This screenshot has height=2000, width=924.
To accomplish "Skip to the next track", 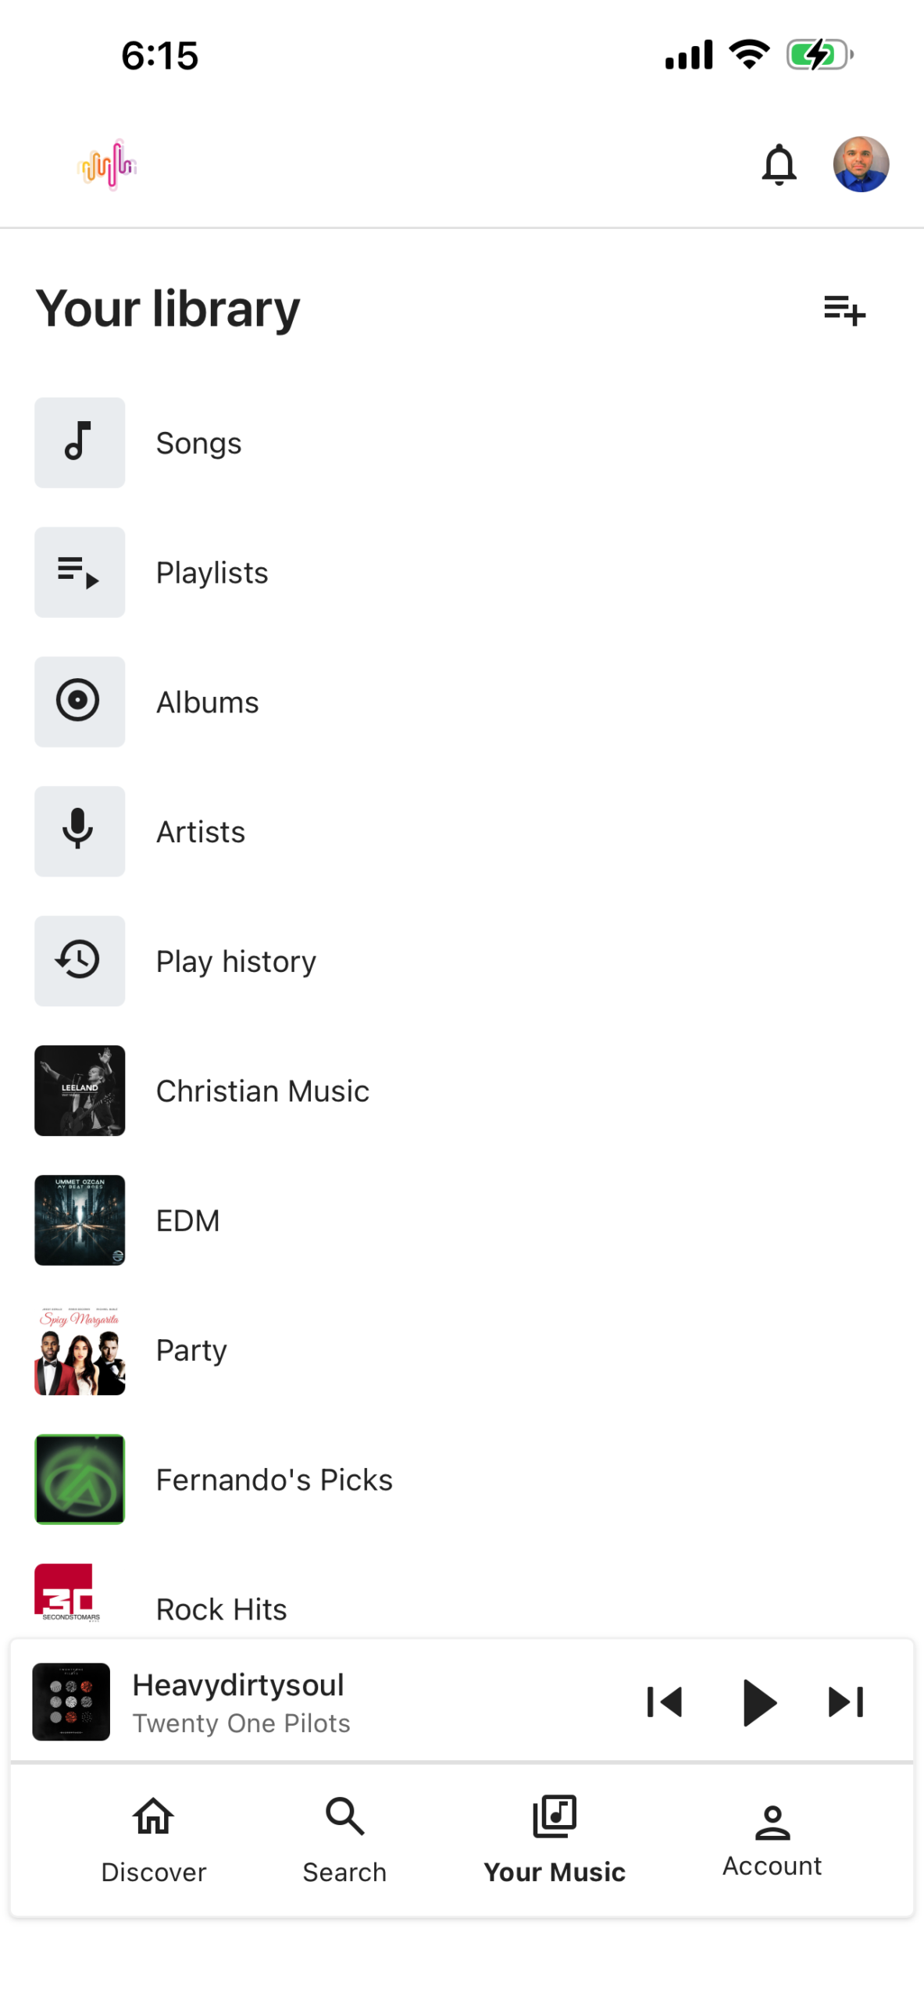I will click(846, 1702).
